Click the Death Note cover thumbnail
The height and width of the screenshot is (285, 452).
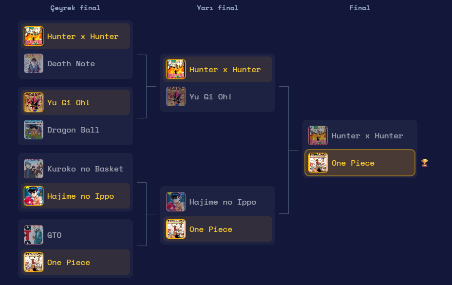(x=34, y=63)
